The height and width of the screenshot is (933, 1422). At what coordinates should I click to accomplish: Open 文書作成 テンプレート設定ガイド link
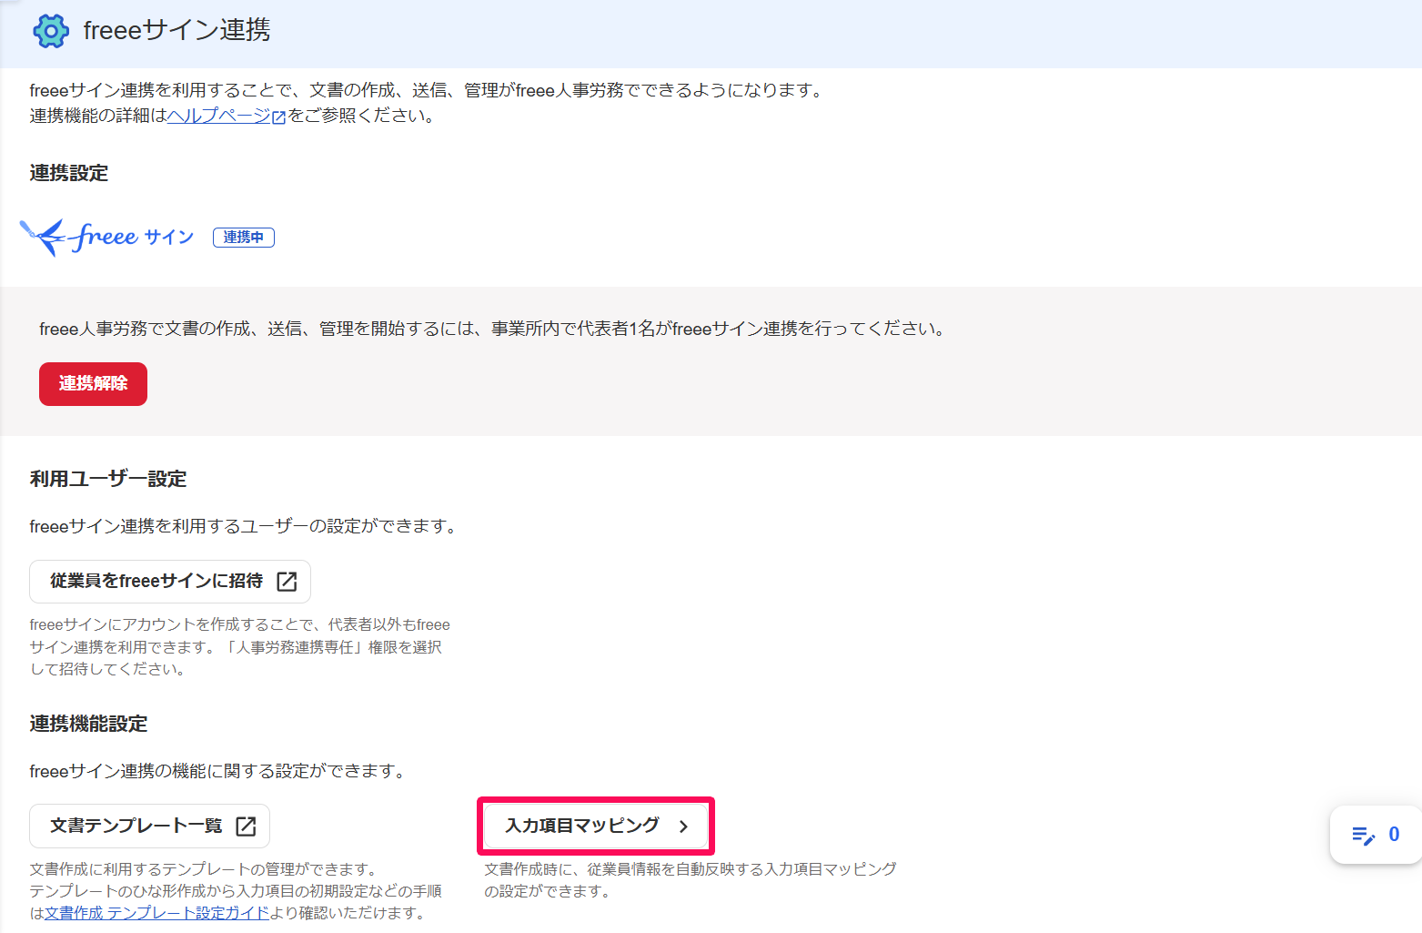[x=157, y=913]
